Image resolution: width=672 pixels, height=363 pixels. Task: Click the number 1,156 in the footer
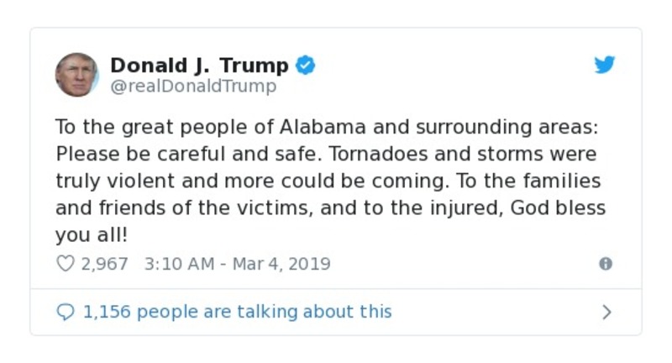(x=107, y=313)
